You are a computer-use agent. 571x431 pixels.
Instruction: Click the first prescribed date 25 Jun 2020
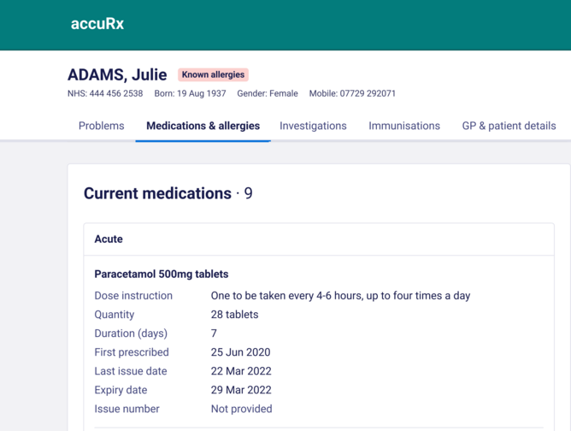[240, 352]
